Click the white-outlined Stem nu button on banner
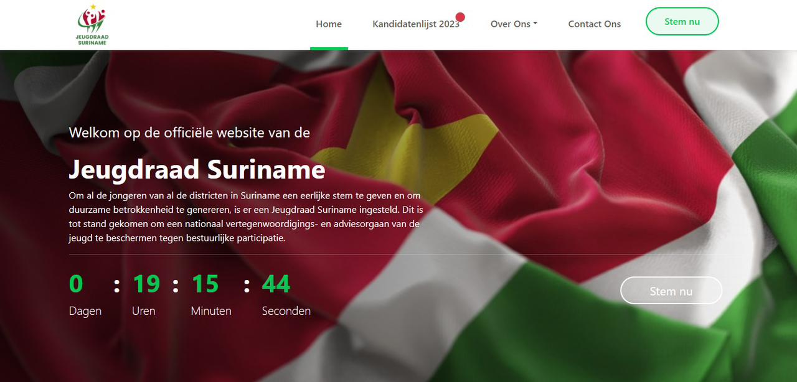Screen dimensions: 797x382 pos(671,291)
